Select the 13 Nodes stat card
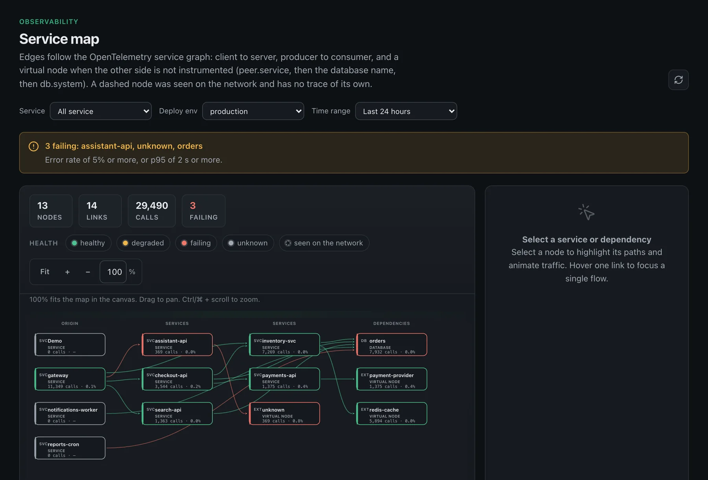 tap(51, 211)
